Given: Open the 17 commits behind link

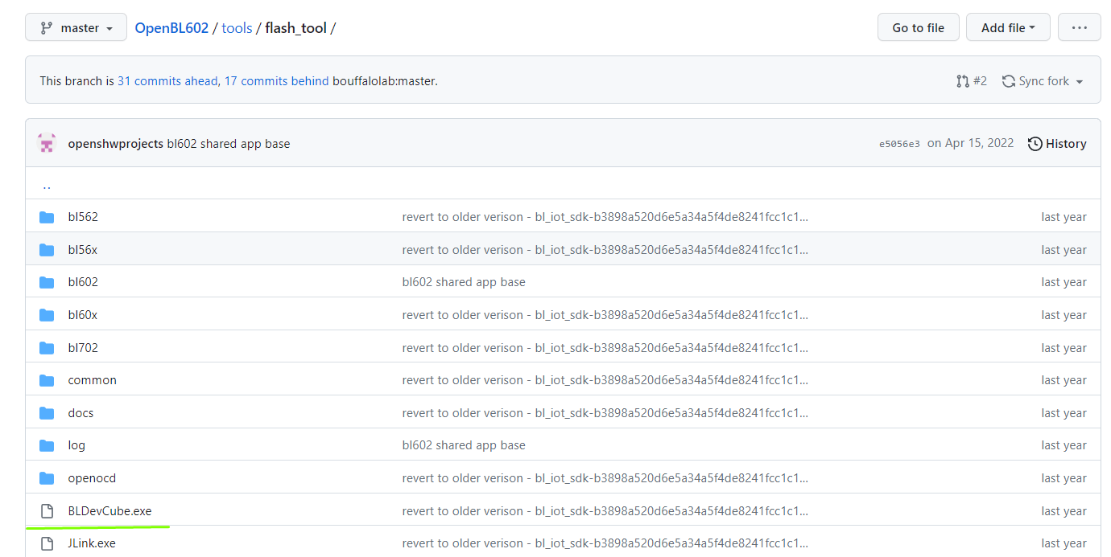Looking at the screenshot, I should (276, 81).
